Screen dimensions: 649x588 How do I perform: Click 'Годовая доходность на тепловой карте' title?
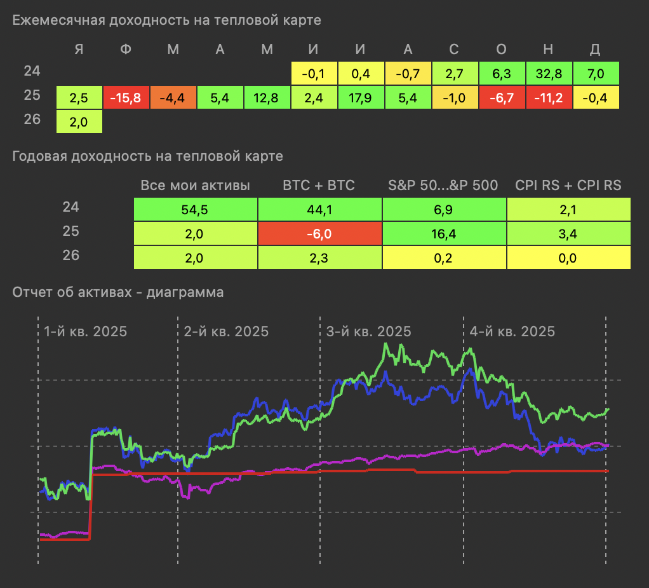pos(148,156)
